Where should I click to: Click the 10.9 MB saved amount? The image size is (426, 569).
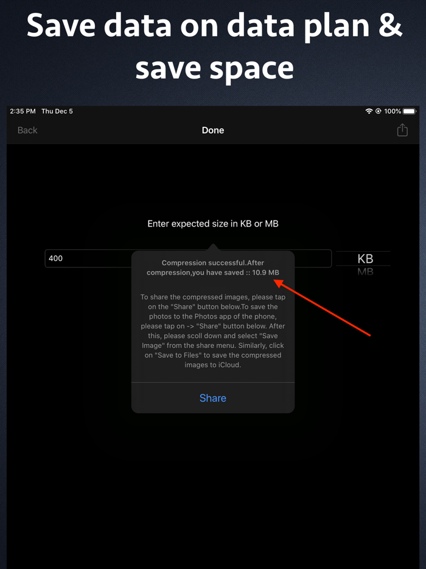click(265, 272)
